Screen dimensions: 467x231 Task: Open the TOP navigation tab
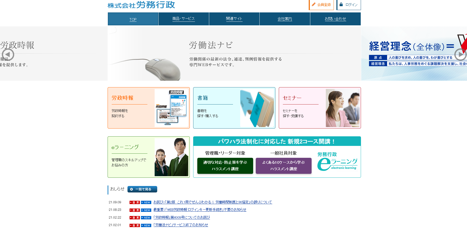click(133, 19)
